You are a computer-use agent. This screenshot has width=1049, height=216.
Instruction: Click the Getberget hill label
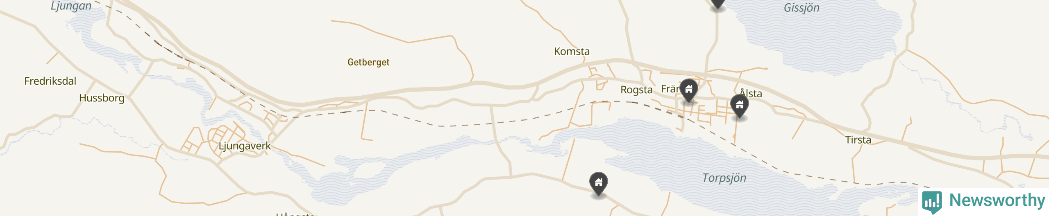368,62
